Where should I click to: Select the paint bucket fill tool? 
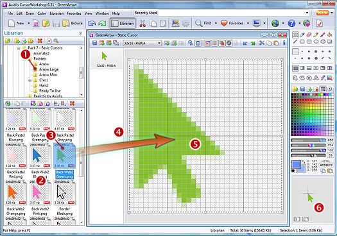click(329, 35)
